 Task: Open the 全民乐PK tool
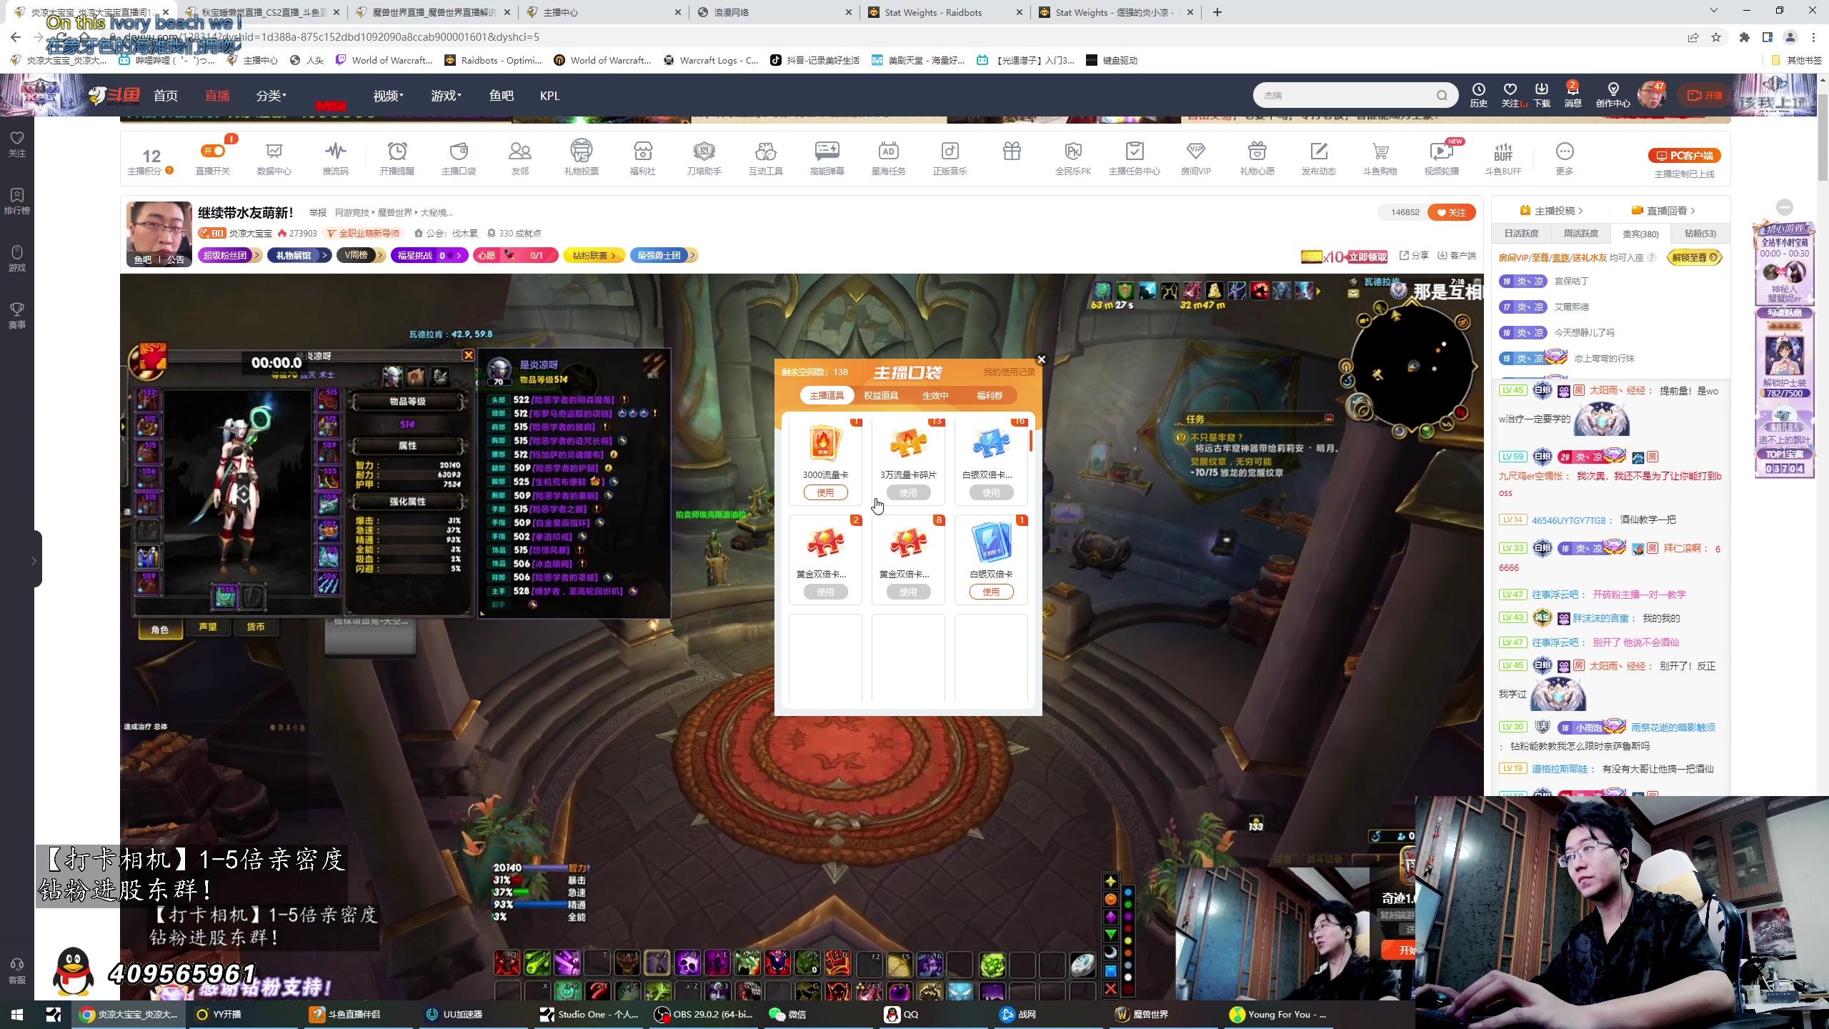click(1073, 158)
